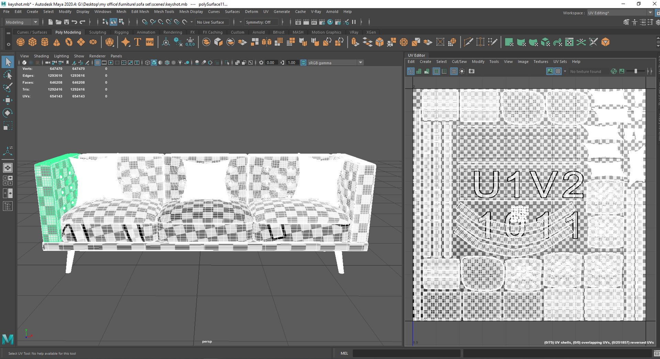Open the Edit Mesh menu

click(x=140, y=12)
